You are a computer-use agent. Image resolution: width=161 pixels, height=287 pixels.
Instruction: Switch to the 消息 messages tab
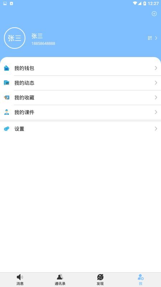pyautogui.click(x=20, y=280)
